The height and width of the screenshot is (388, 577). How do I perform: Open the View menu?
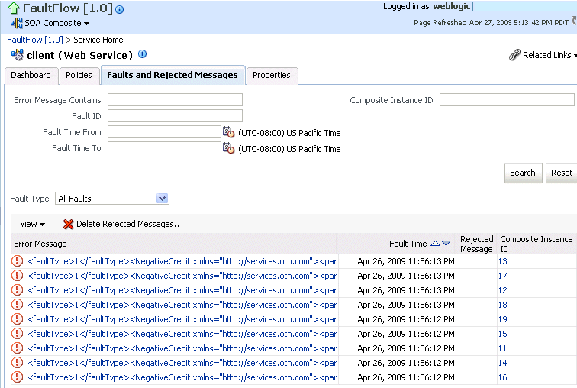tap(32, 224)
